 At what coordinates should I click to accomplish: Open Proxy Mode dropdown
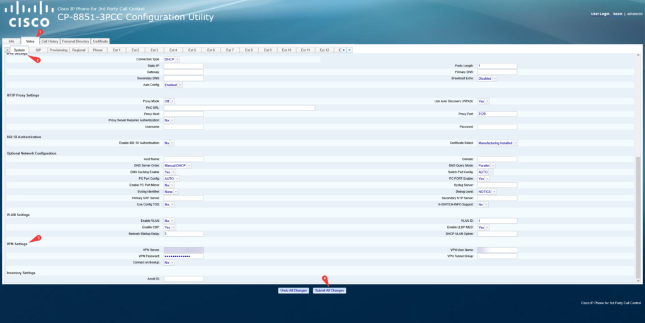[169, 101]
